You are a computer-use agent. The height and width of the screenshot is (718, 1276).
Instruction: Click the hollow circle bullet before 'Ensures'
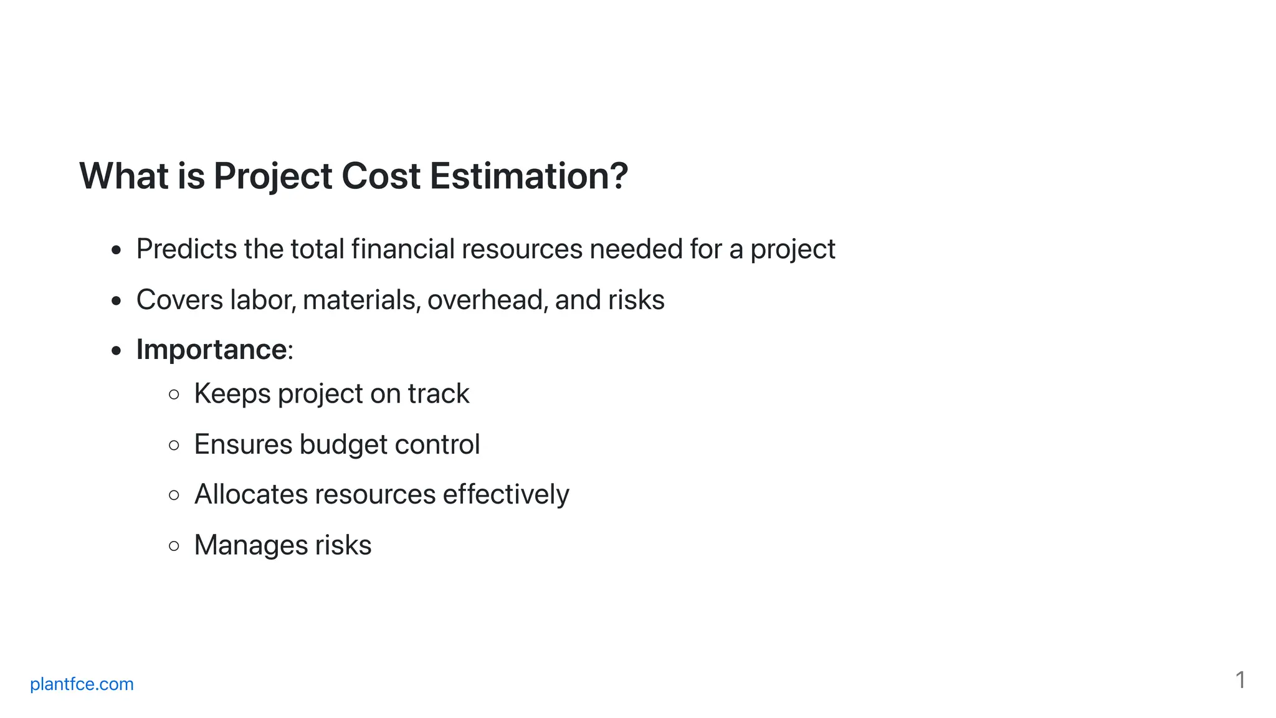(174, 445)
